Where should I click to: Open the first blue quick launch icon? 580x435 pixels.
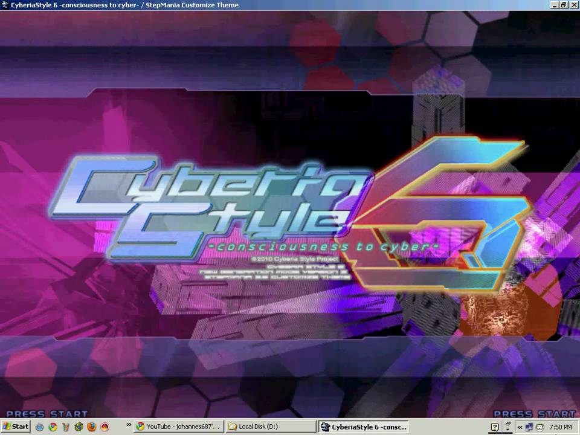[40, 427]
